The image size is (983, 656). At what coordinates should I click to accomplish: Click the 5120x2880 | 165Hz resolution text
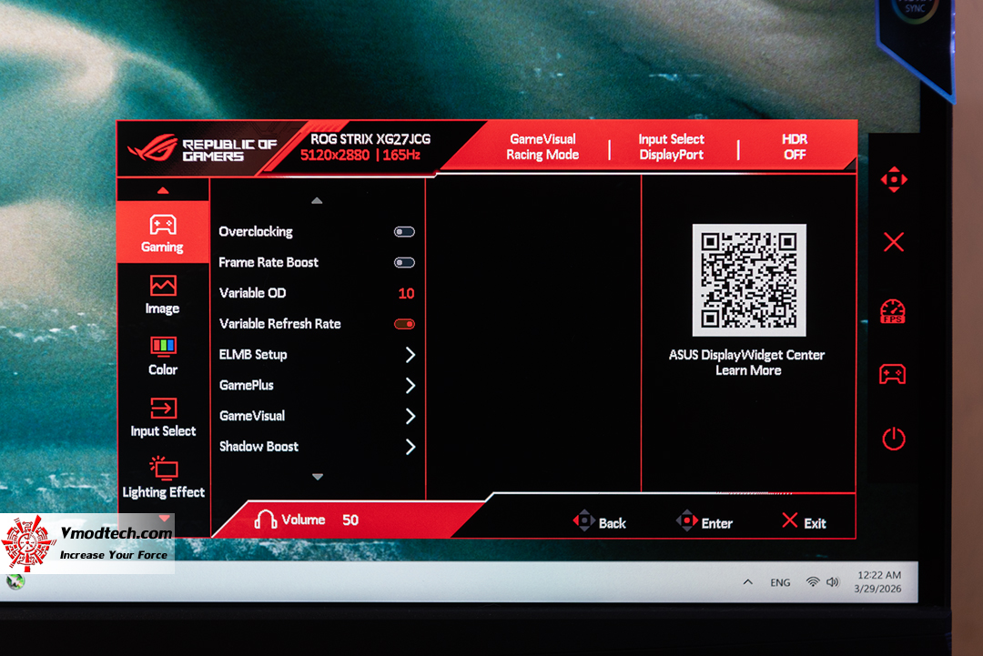[360, 156]
